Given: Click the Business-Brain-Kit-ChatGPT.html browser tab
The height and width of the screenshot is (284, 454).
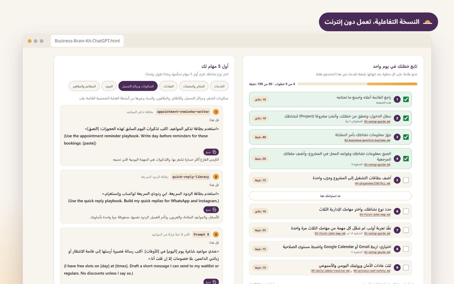Looking at the screenshot, I should (x=87, y=41).
